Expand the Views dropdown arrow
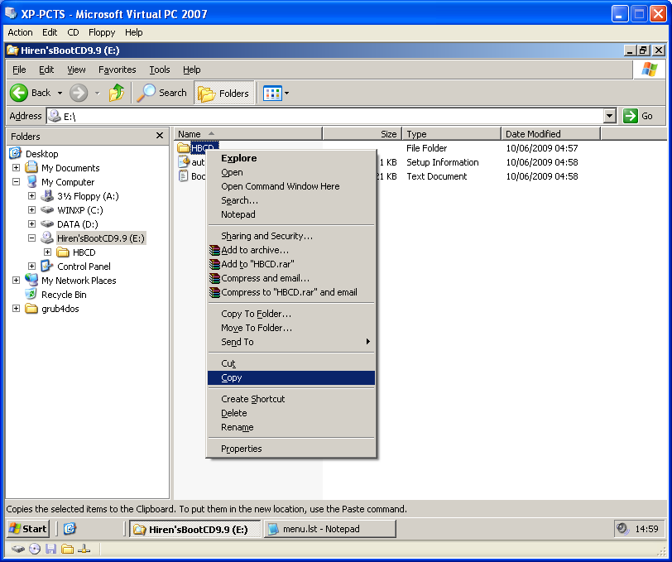The height and width of the screenshot is (562, 672). [x=286, y=93]
